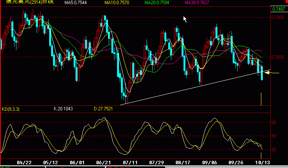The width and height of the screenshot is (288, 168).
Task: Select the 10/13 date label
Action: coord(262,163)
